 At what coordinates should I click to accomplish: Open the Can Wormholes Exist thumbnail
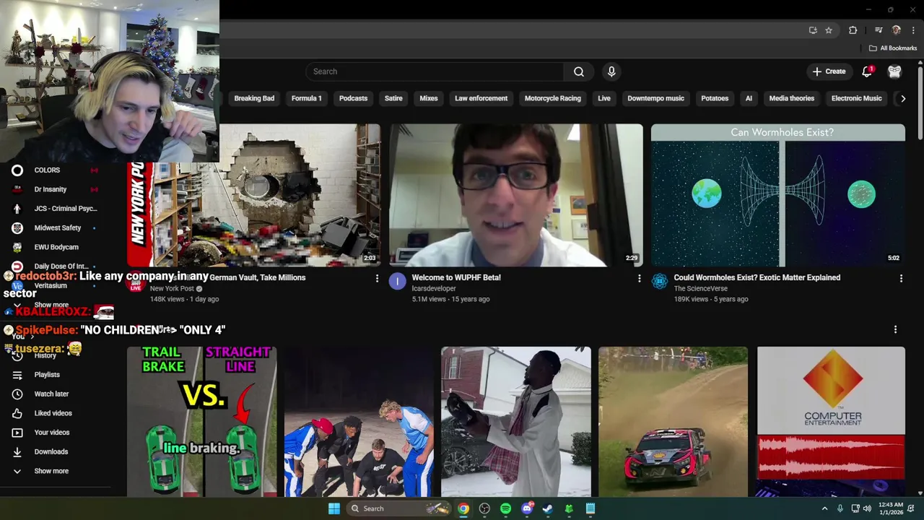777,195
